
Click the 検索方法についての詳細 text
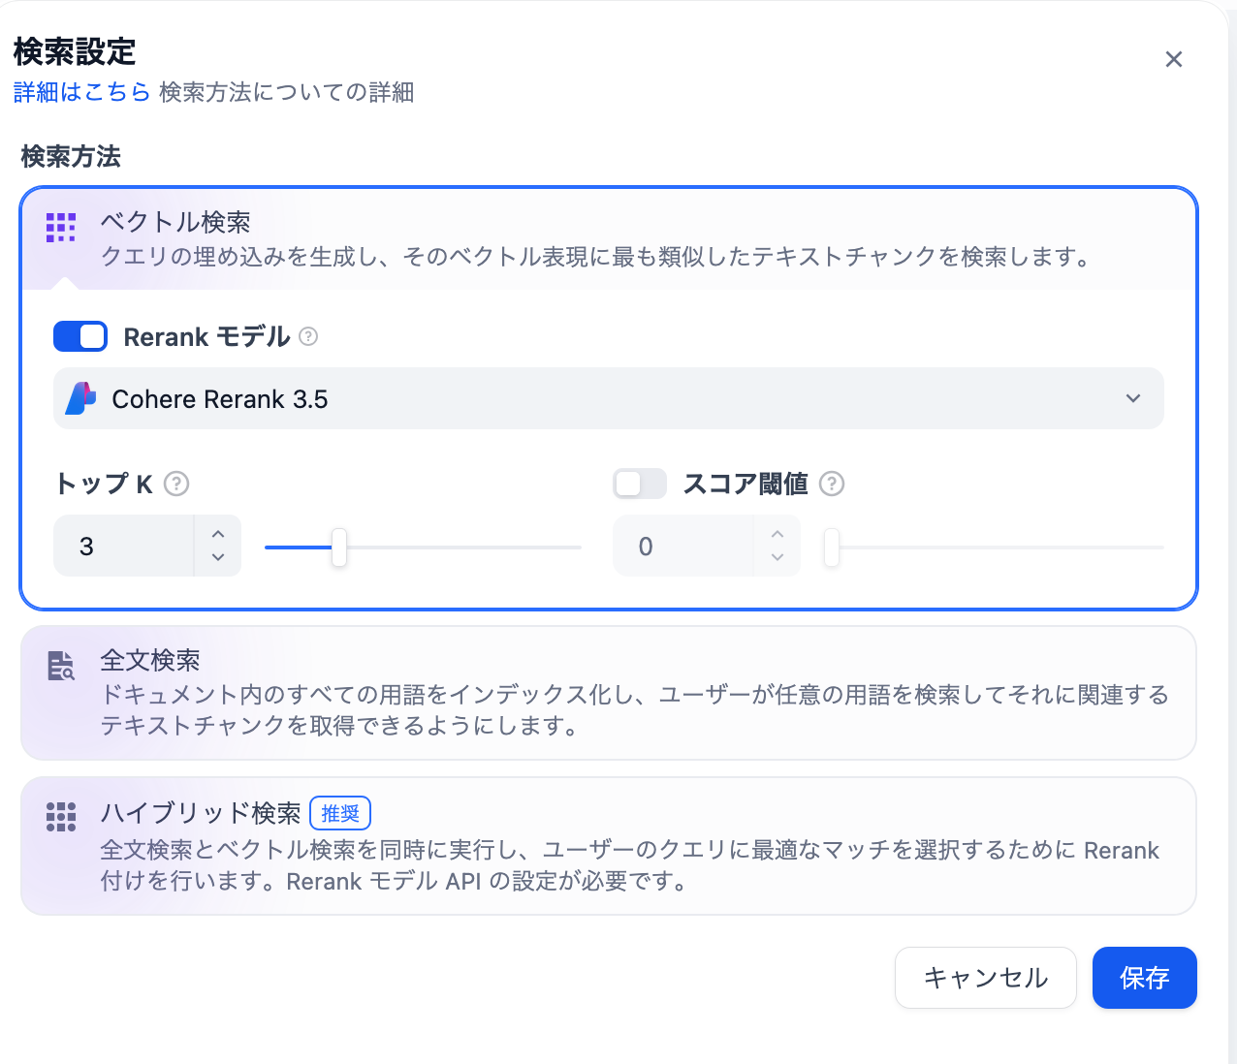[287, 92]
